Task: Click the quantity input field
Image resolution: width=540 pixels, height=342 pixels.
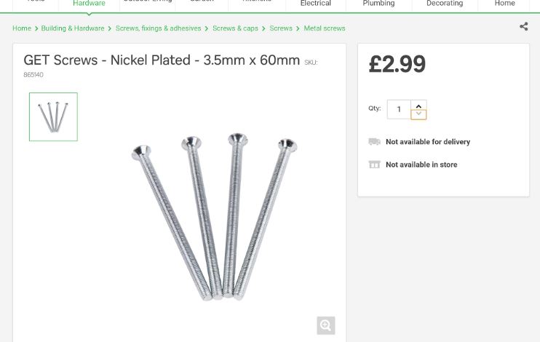Action: point(399,109)
